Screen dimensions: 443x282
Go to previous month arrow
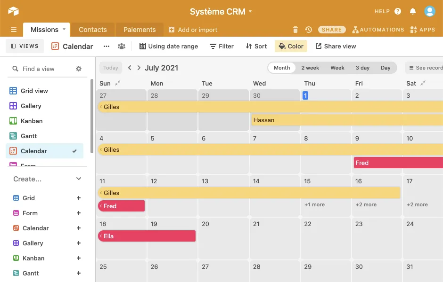[130, 68]
